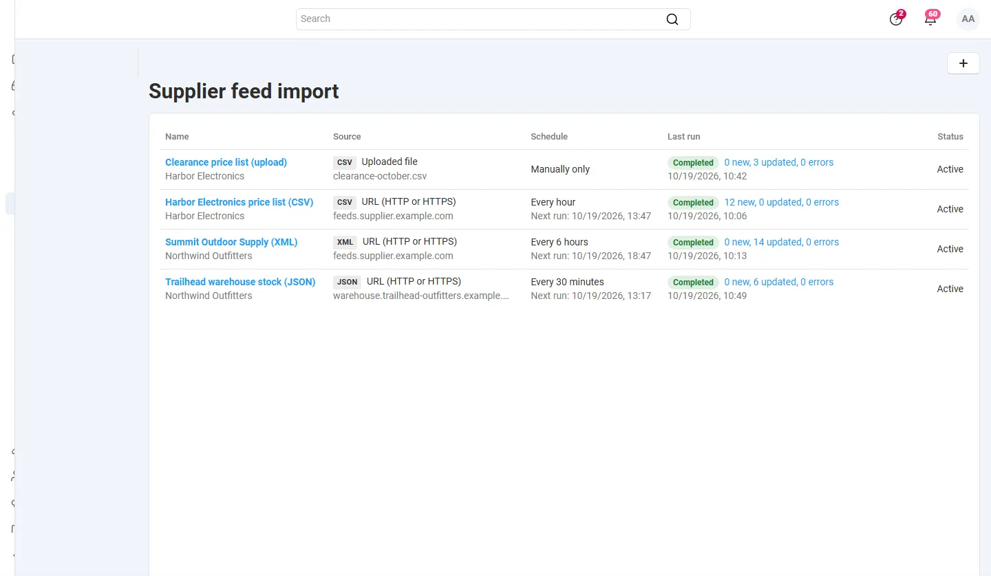Click the Completed badge in the Clearance price list row
The image size is (991, 576).
693,163
